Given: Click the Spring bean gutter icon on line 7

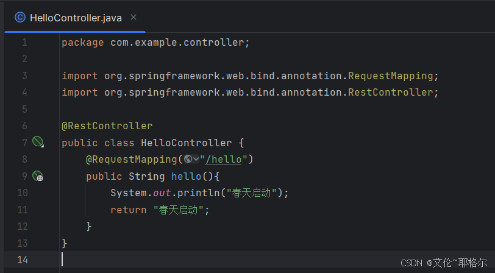Looking at the screenshot, I should [38, 143].
